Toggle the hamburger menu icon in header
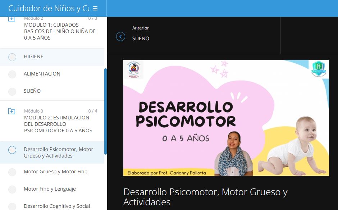The image size is (338, 210). coord(95,8)
